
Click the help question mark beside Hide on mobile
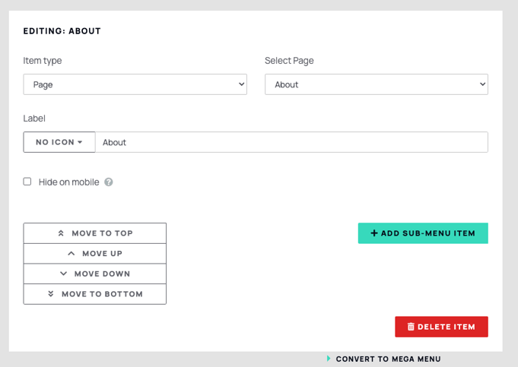tap(109, 182)
